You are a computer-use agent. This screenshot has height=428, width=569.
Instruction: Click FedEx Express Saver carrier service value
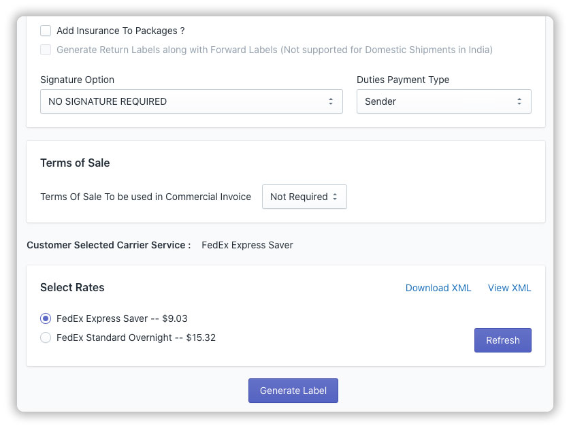pyautogui.click(x=247, y=245)
